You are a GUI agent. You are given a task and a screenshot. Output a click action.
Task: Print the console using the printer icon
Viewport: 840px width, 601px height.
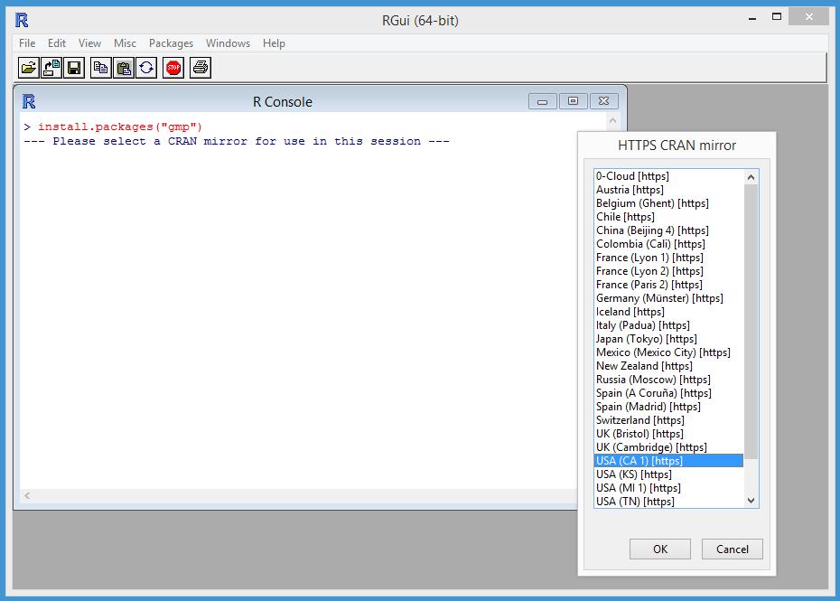tap(198, 68)
